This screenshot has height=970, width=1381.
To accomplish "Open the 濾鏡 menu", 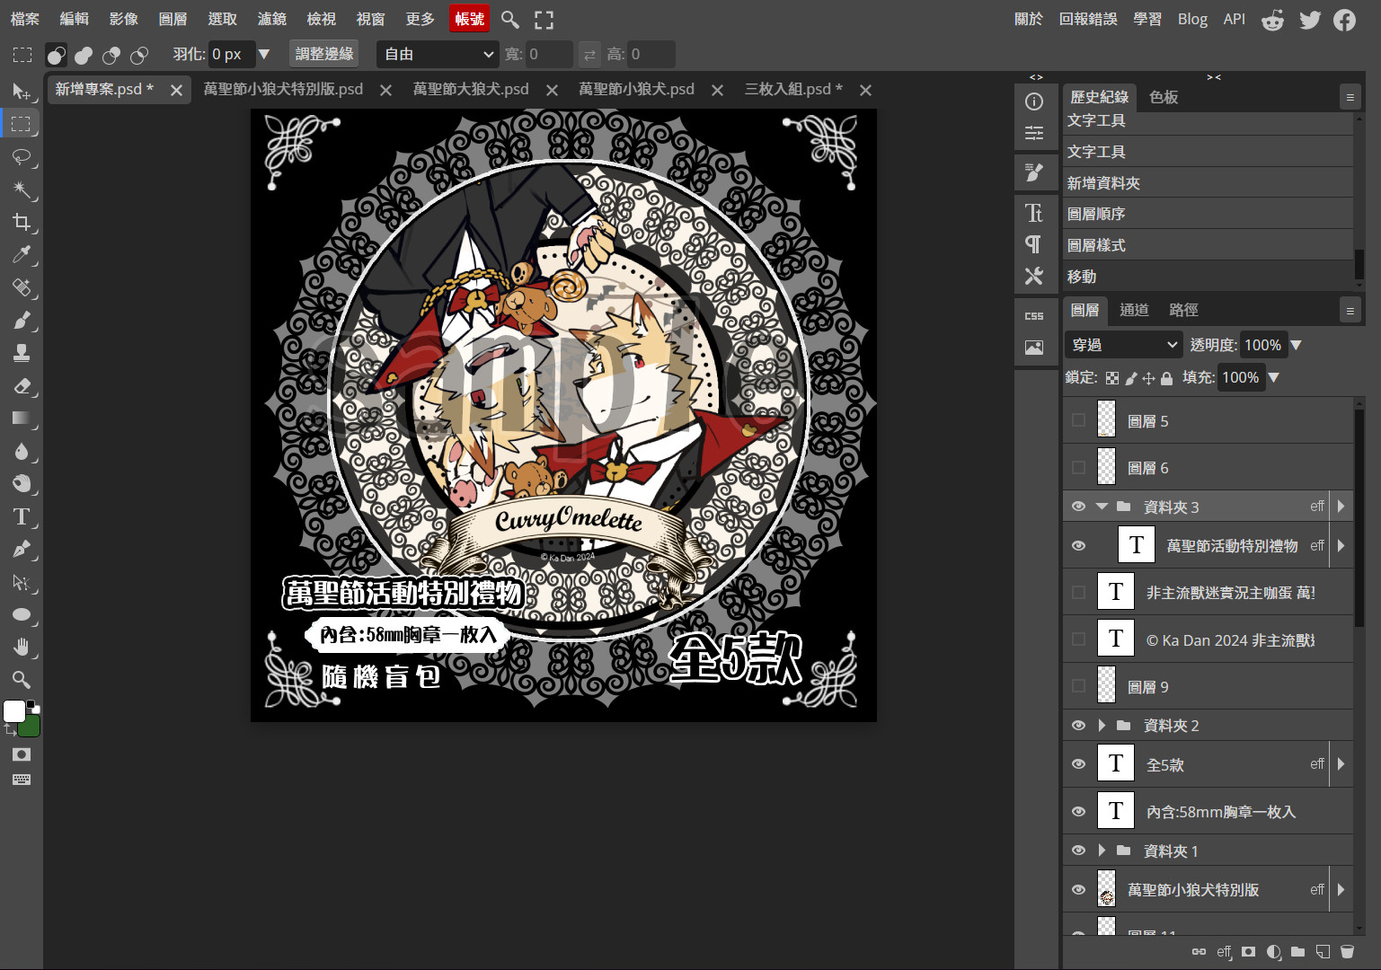I will pyautogui.click(x=272, y=19).
